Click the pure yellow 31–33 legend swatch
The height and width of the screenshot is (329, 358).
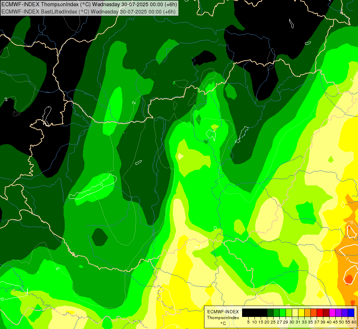pyautogui.click(x=301, y=313)
